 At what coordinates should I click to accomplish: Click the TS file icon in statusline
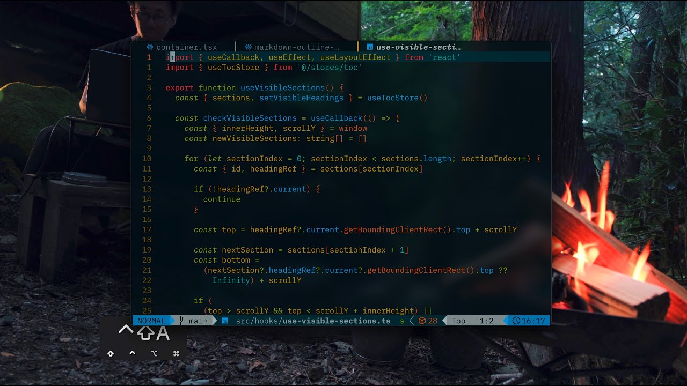225,321
